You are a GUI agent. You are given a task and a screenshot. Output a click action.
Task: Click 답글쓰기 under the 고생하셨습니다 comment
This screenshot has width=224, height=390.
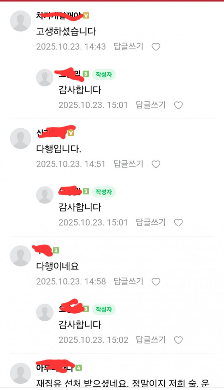(128, 47)
